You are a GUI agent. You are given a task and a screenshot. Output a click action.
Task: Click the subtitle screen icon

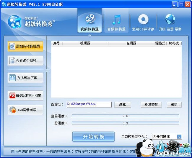[x=12, y=78]
